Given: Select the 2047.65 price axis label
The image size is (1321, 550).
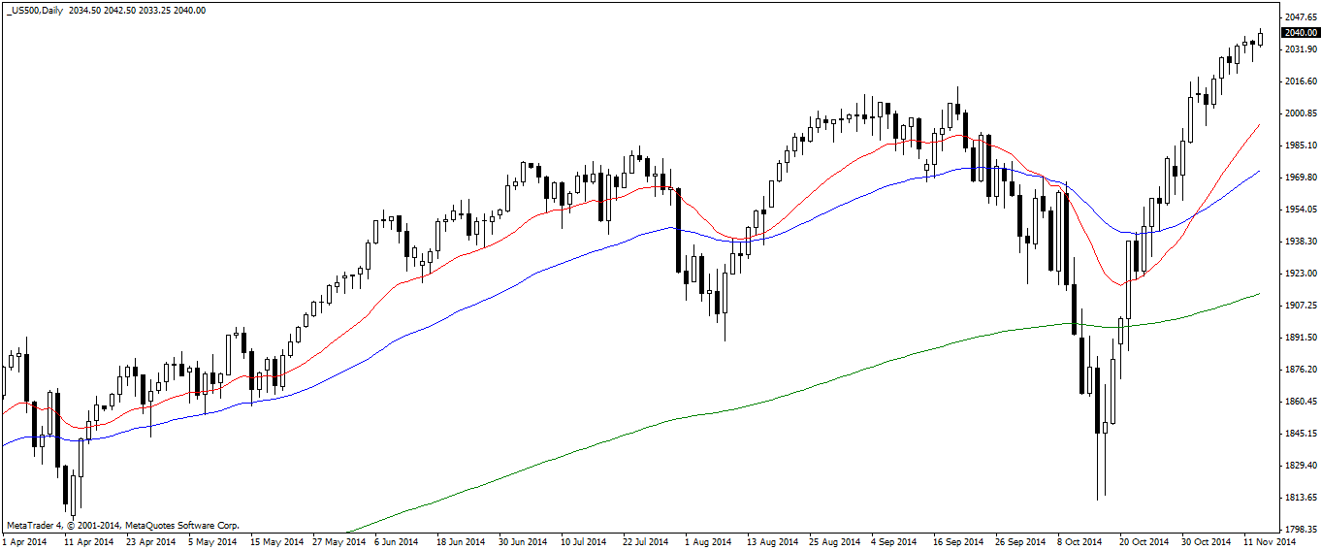Looking at the screenshot, I should [x=1301, y=17].
